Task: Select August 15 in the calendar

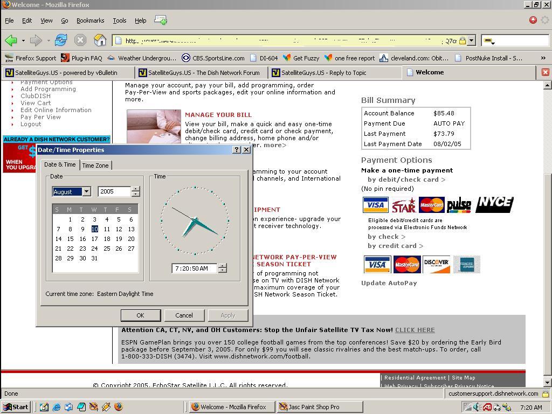Action: point(71,239)
